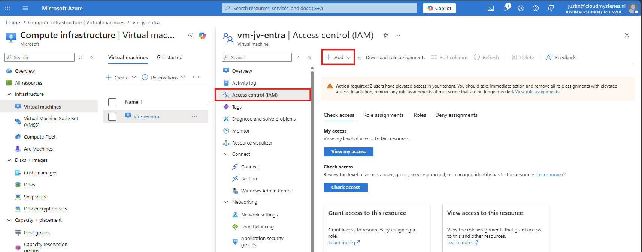Open the Azure portal hamburger menu
This screenshot has width=642, height=252.
[x=25, y=8]
